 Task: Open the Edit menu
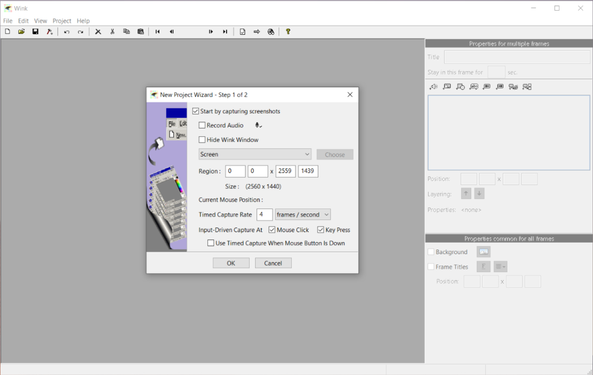pos(24,21)
